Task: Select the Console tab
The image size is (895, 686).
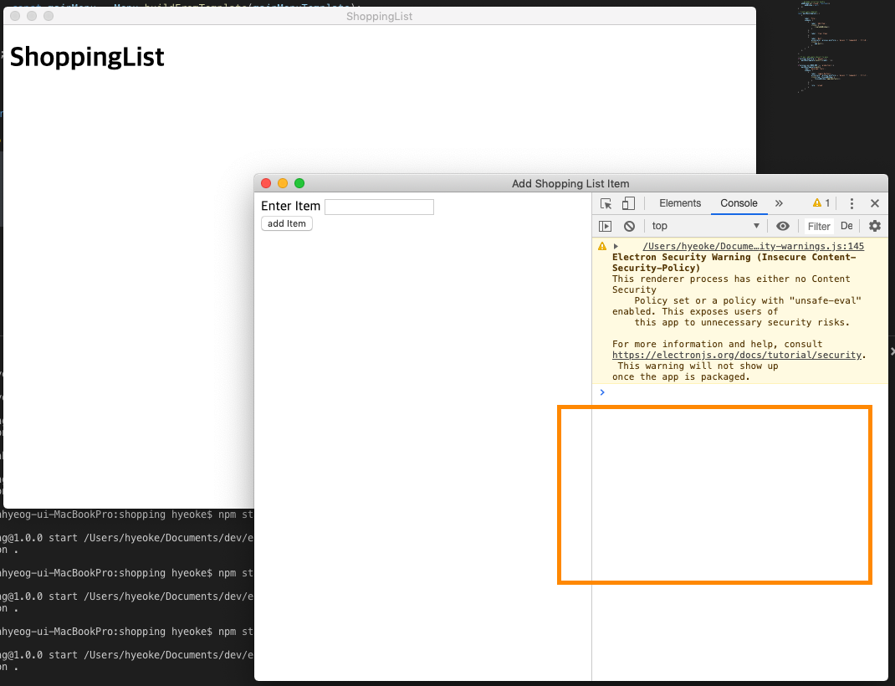Action: (x=739, y=203)
